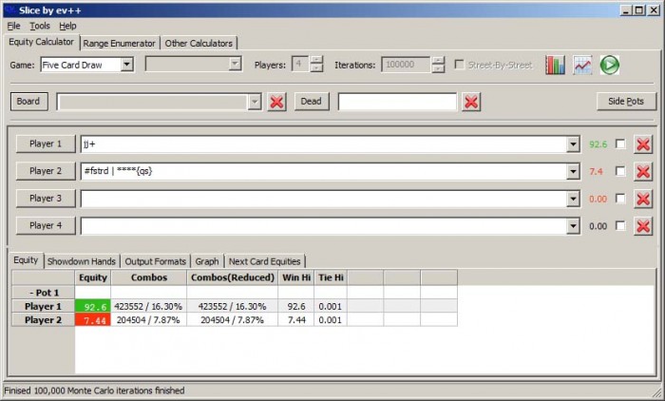Open the line graph icon
This screenshot has height=401, width=665.
pyautogui.click(x=582, y=65)
